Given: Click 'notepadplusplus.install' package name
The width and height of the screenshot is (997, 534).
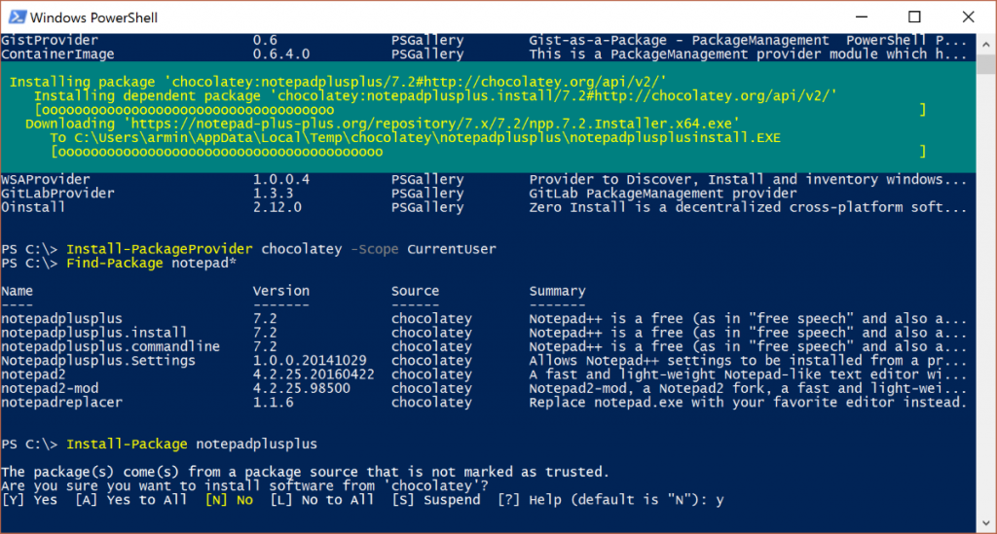Looking at the screenshot, I should [x=94, y=332].
